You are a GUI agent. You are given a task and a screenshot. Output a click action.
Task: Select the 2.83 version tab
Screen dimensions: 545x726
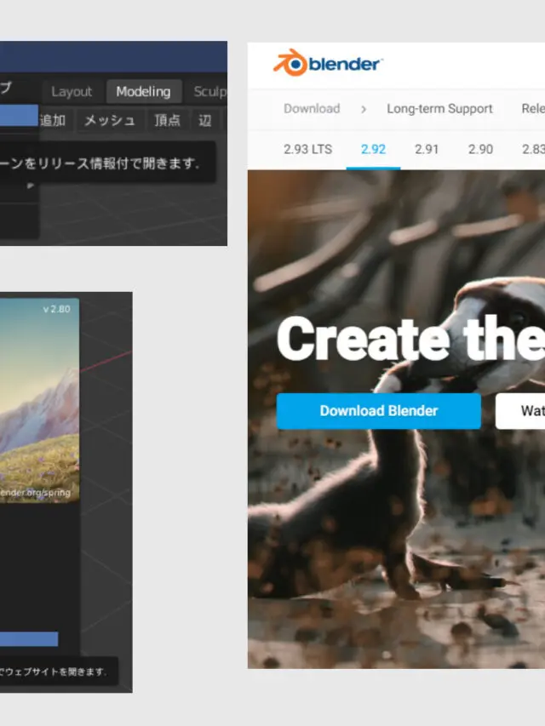click(x=533, y=149)
